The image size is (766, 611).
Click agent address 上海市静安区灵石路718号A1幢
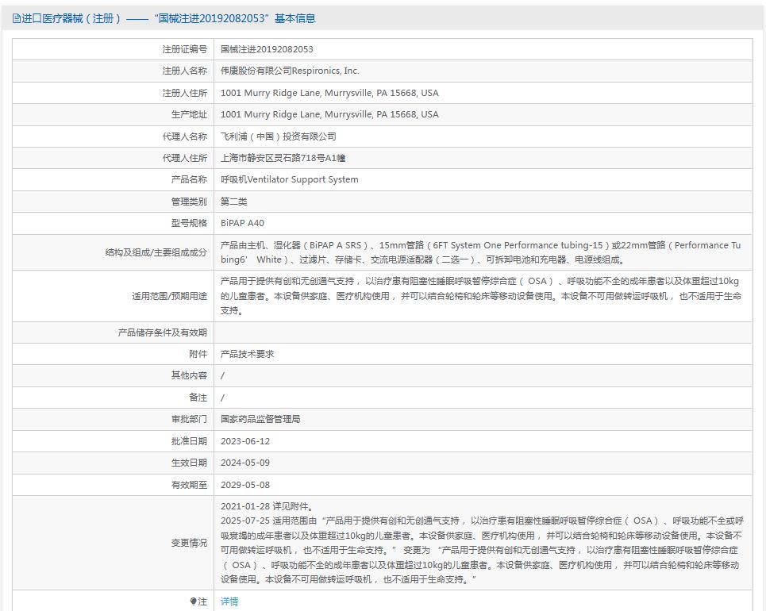[x=283, y=158]
